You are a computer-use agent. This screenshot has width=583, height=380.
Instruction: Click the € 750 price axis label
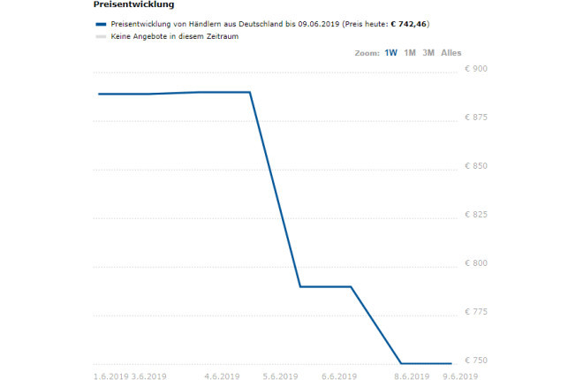(x=476, y=361)
